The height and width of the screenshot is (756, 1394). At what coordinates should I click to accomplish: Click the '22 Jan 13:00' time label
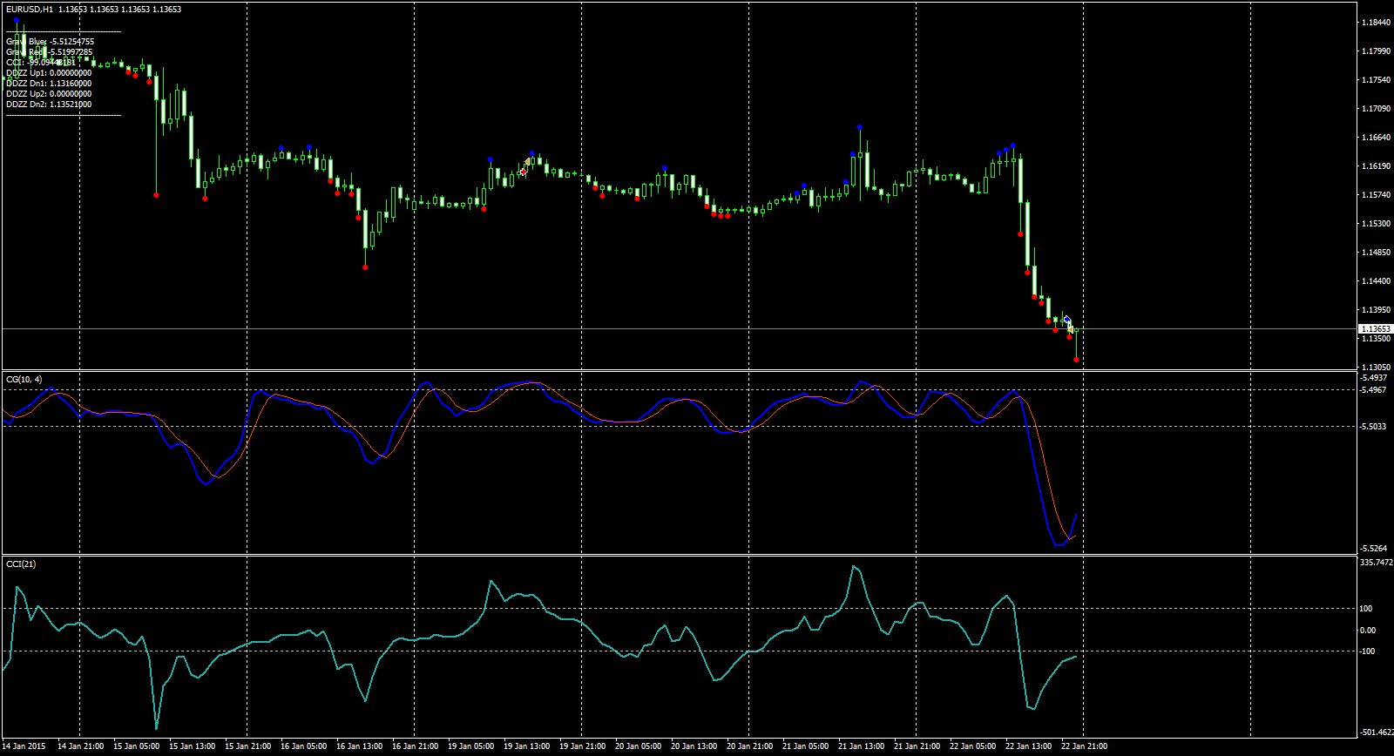click(x=1029, y=746)
